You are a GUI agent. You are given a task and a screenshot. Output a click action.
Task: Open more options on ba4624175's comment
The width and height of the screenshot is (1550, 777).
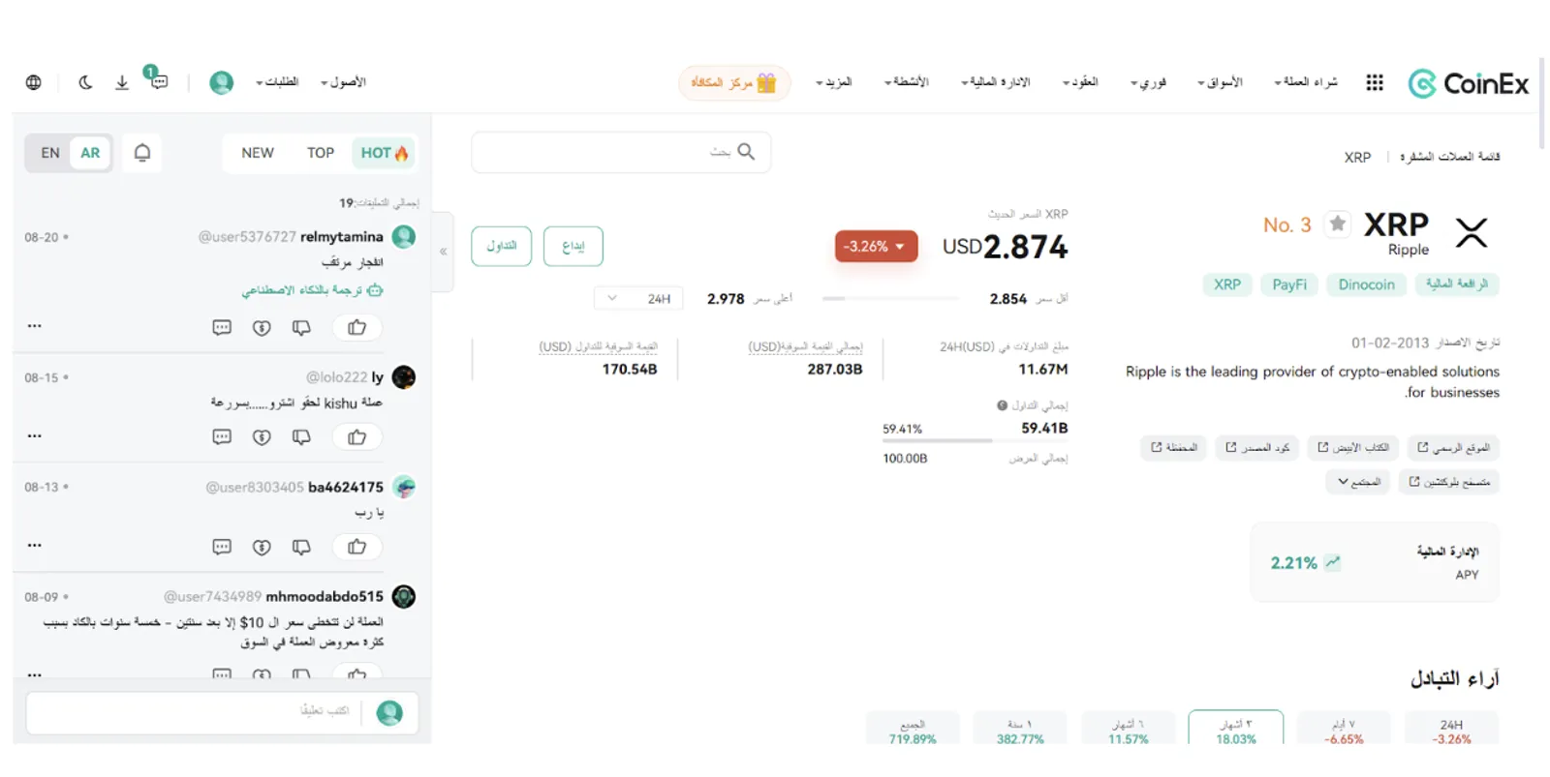click(35, 545)
